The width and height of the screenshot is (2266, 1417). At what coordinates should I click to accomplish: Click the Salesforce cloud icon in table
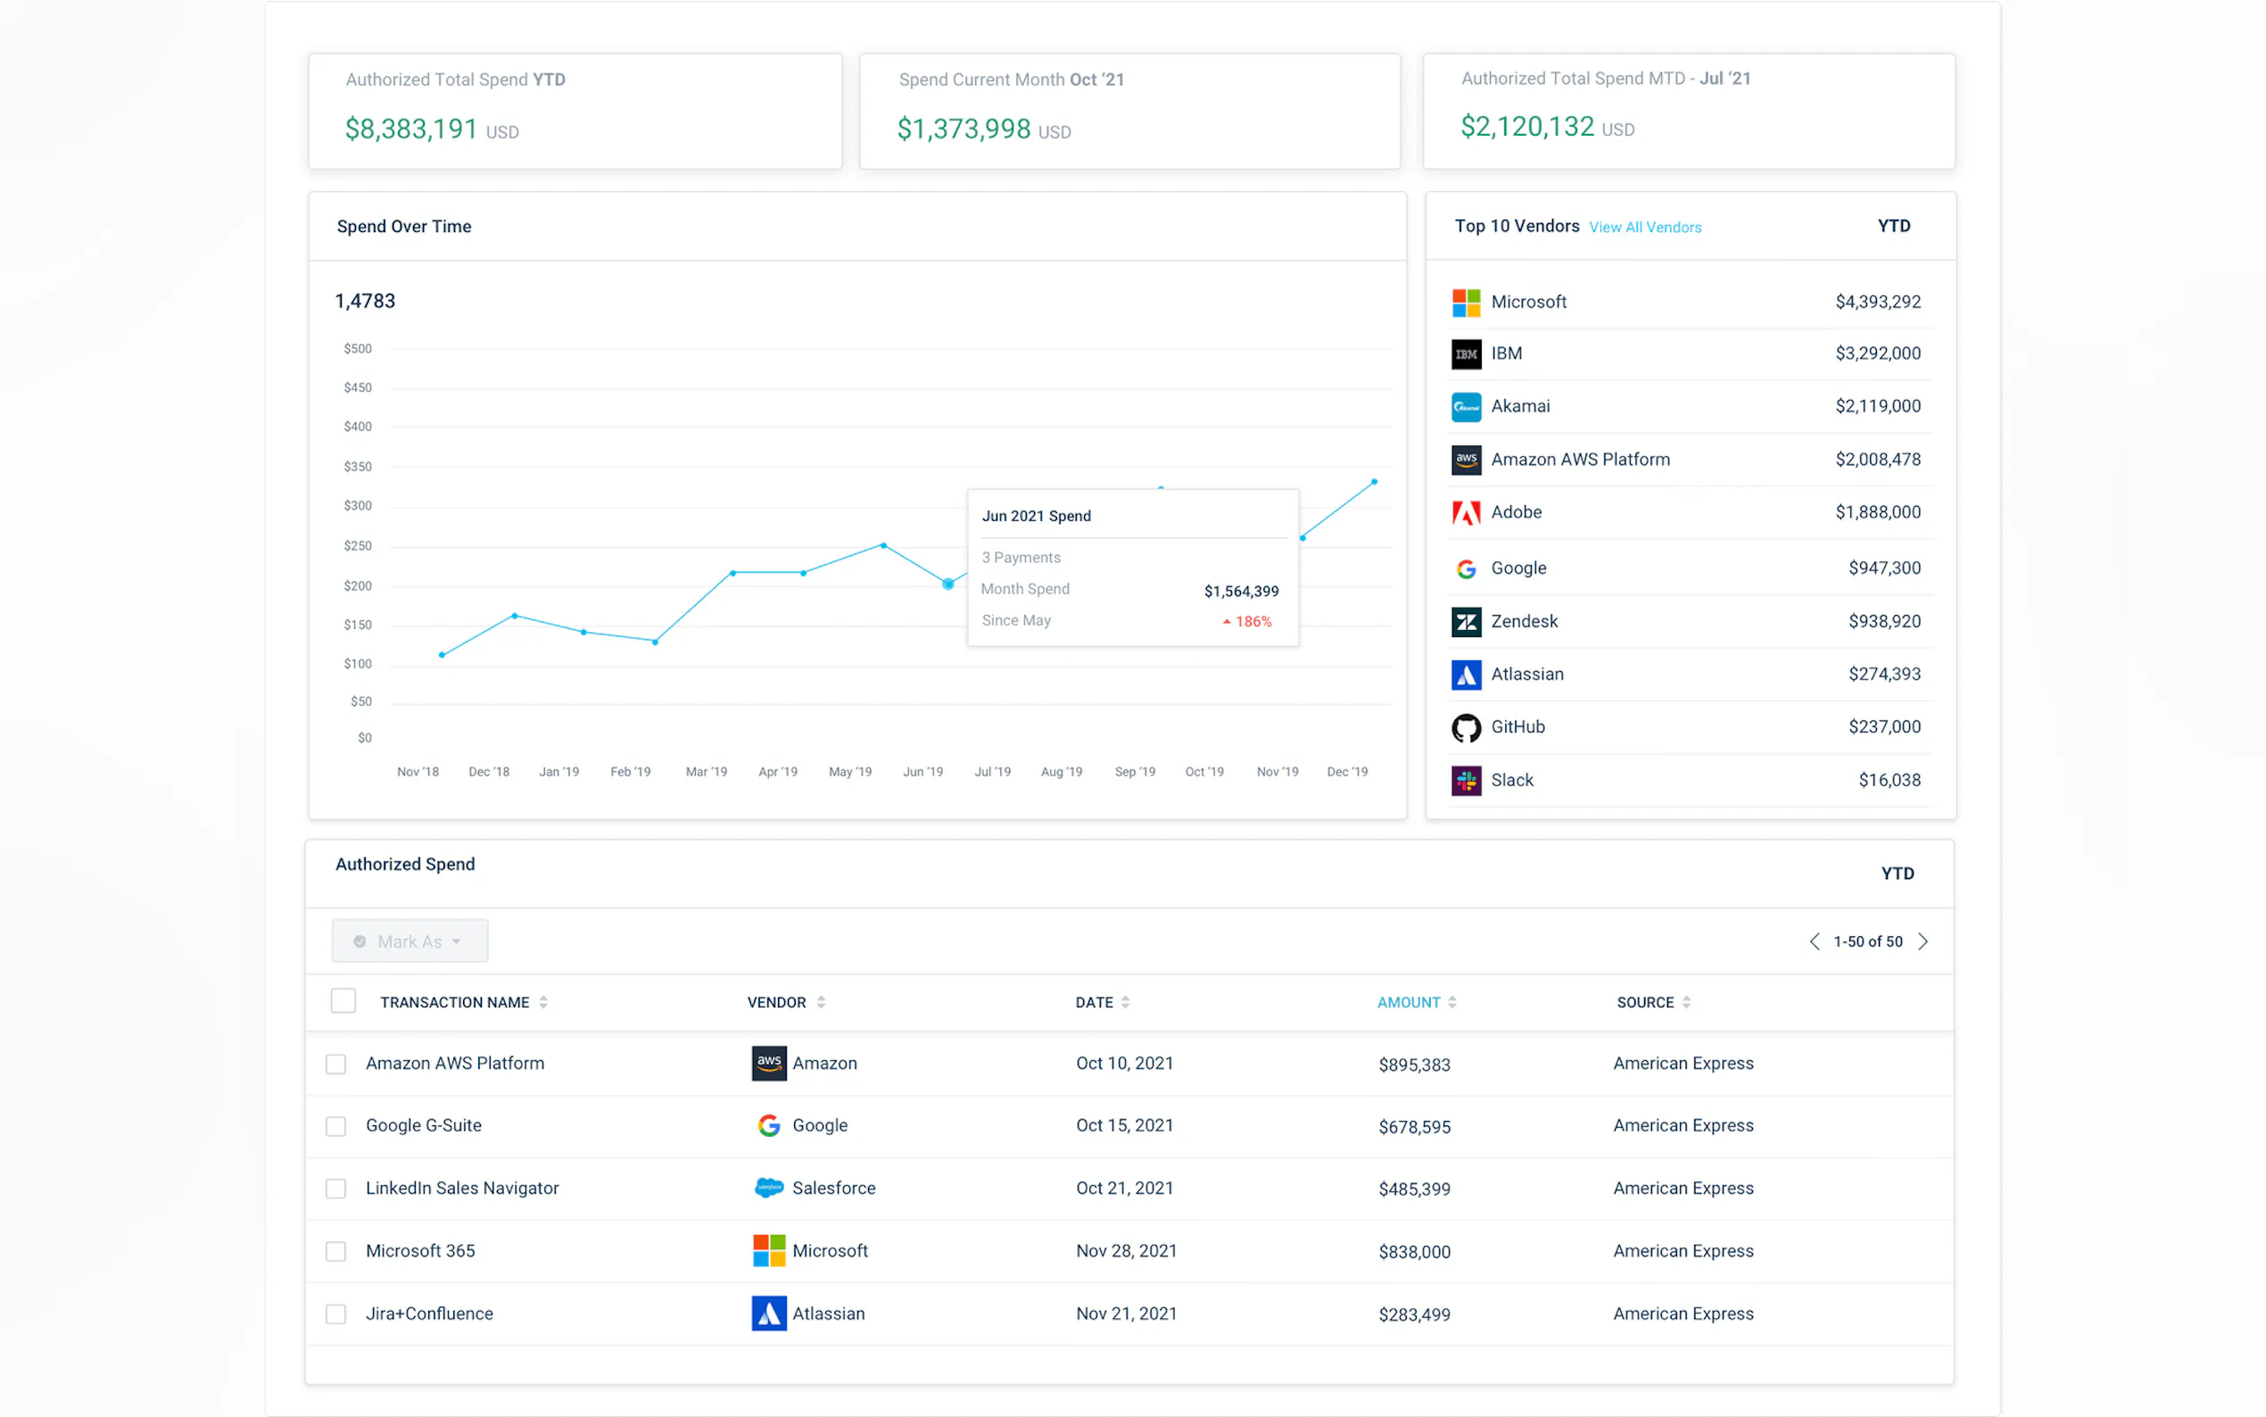click(x=768, y=1189)
